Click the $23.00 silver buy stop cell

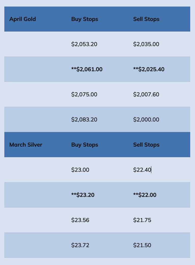pos(80,170)
